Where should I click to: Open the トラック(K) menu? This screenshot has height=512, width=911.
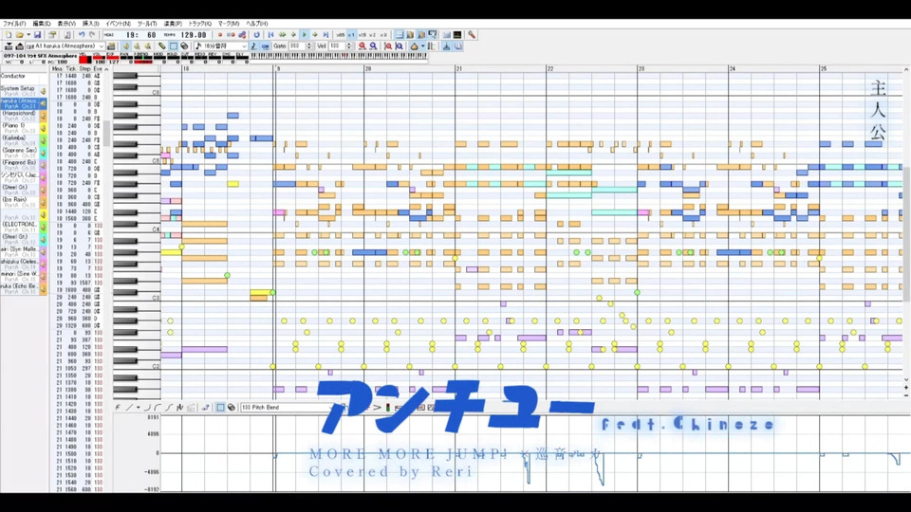click(199, 24)
